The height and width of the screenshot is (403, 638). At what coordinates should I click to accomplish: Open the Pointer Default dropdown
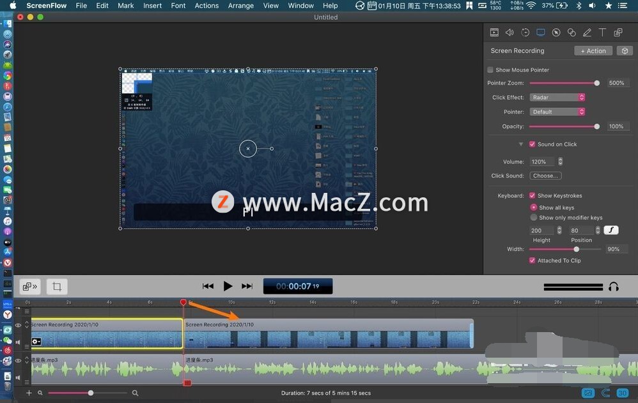557,112
